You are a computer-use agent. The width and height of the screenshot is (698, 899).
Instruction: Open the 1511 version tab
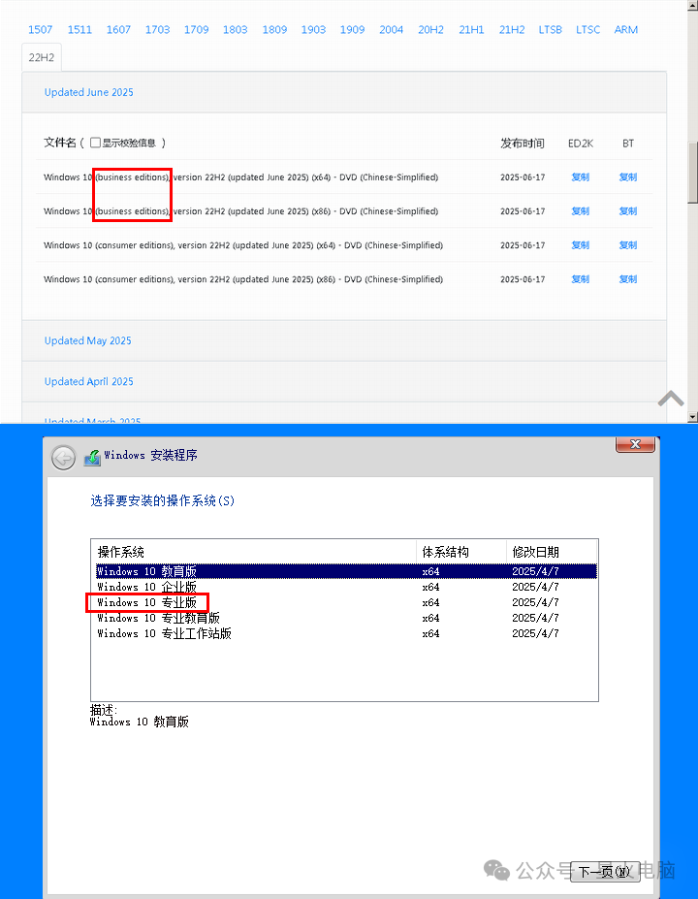coord(79,30)
